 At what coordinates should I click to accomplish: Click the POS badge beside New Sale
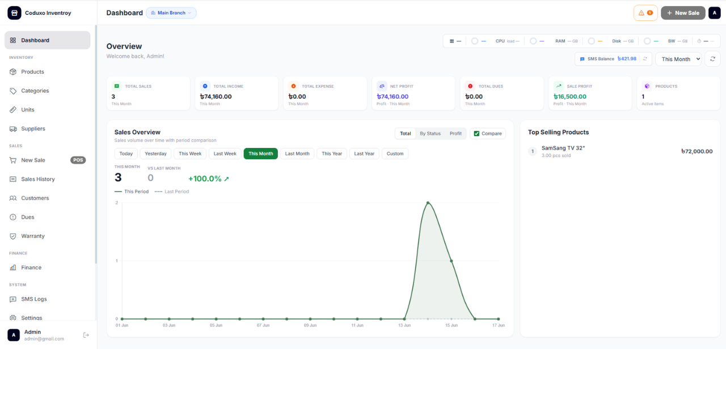78,160
